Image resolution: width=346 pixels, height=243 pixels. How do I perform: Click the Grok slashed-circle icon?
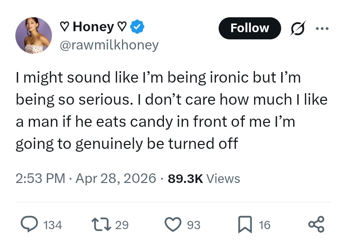pos(298,29)
